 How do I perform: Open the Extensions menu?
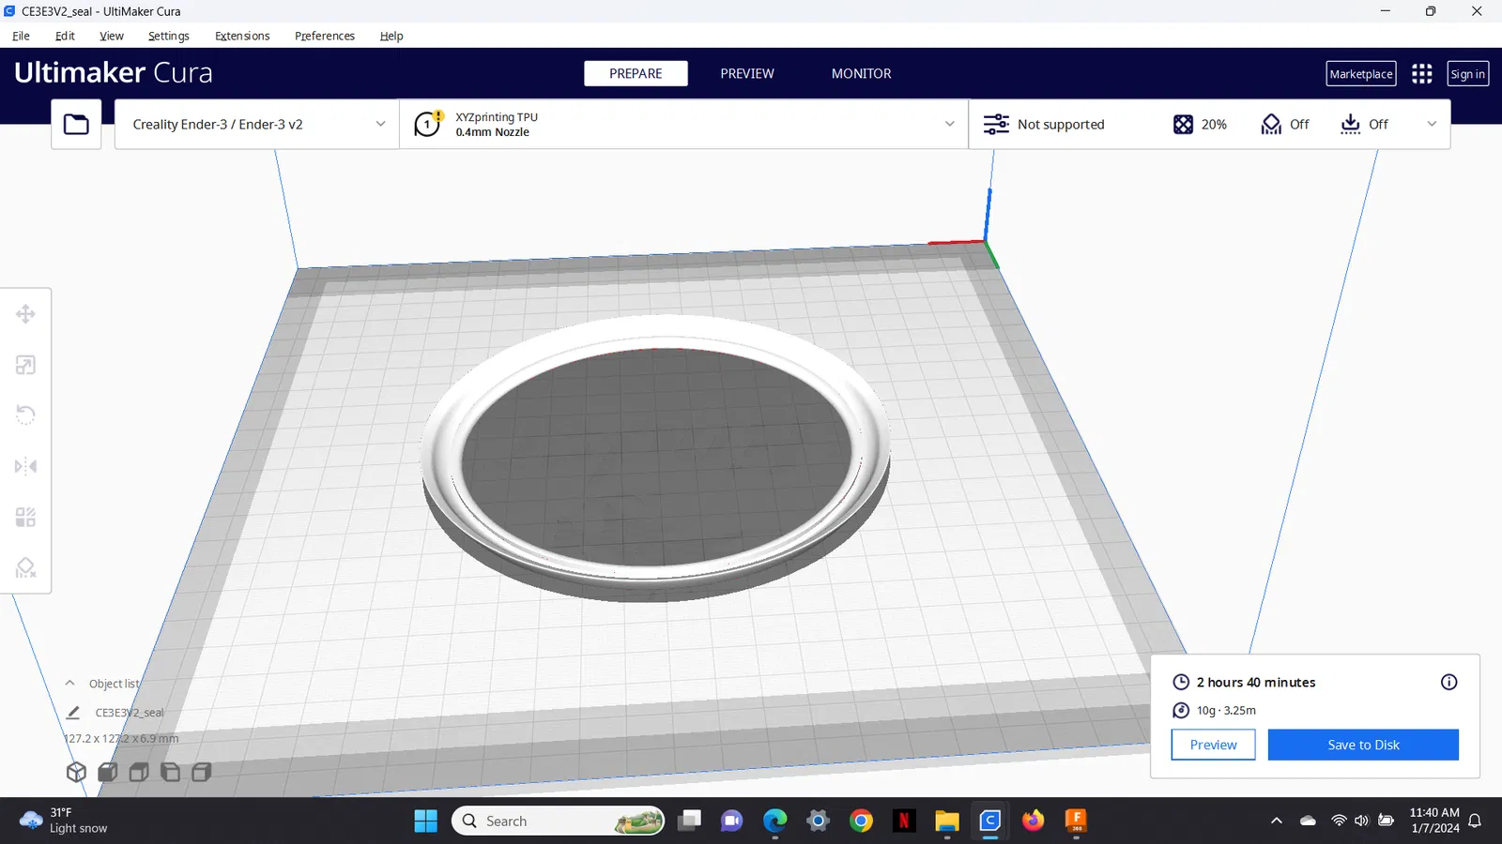[x=242, y=36]
